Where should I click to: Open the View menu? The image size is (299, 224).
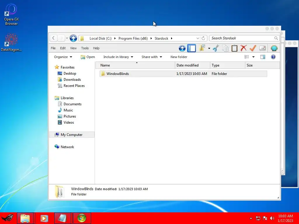(73, 48)
